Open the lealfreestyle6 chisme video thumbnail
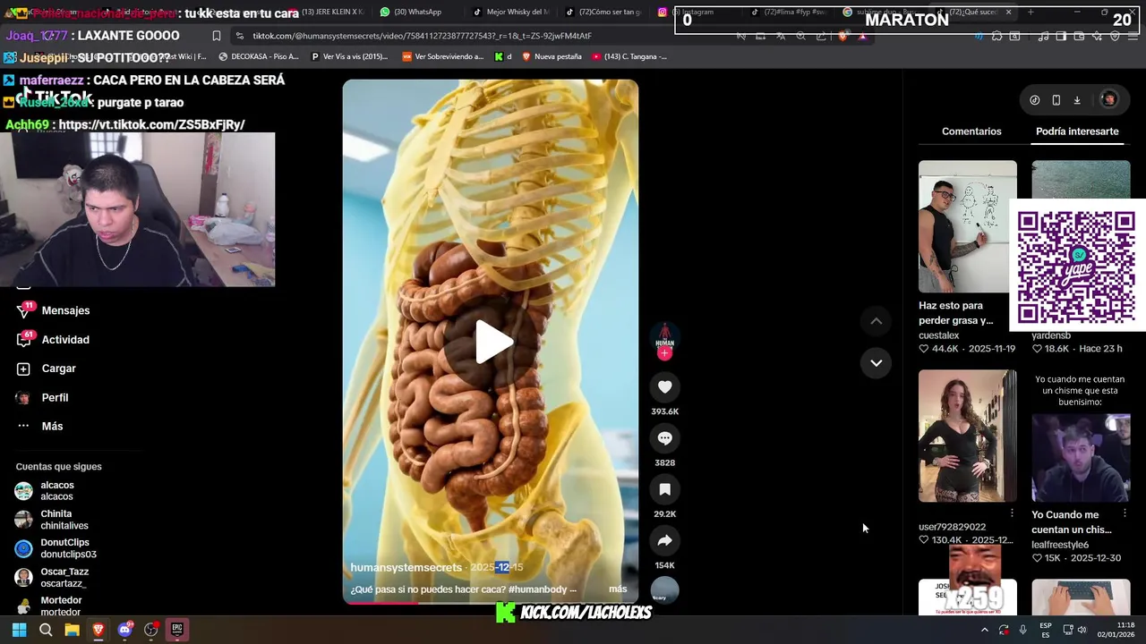 coord(1081,436)
